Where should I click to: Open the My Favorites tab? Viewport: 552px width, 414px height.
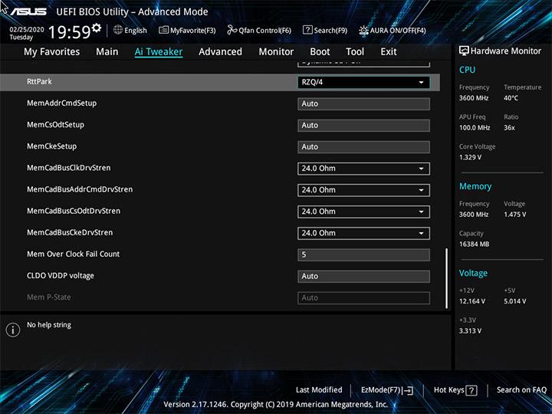(52, 52)
